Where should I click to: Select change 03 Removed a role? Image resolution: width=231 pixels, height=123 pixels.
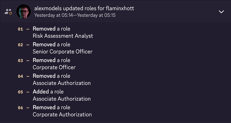[52, 60]
